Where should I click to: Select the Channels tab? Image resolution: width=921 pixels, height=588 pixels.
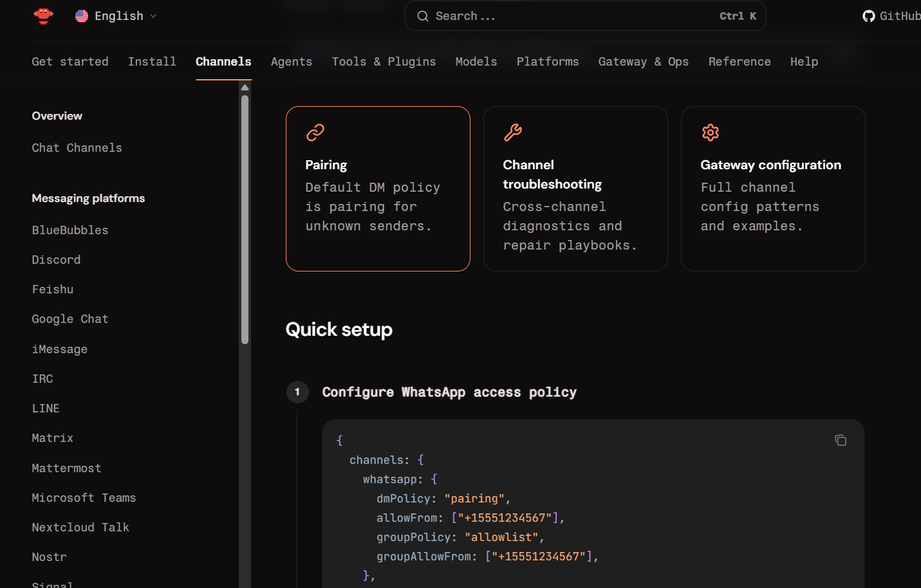pos(223,62)
